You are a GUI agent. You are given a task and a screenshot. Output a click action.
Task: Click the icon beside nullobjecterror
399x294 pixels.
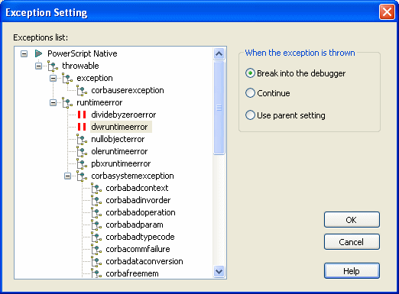coord(82,139)
